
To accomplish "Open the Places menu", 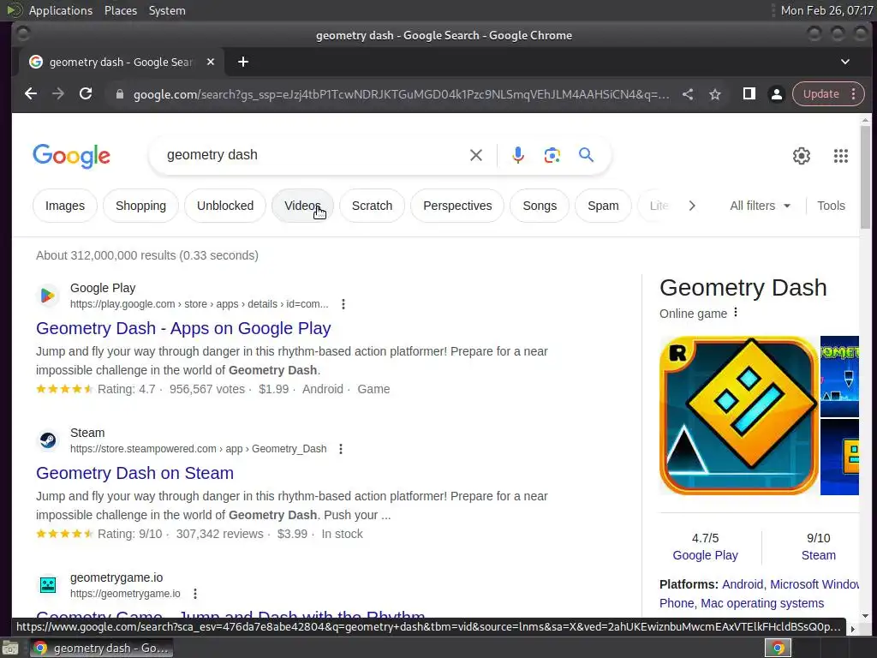I will pos(121,10).
